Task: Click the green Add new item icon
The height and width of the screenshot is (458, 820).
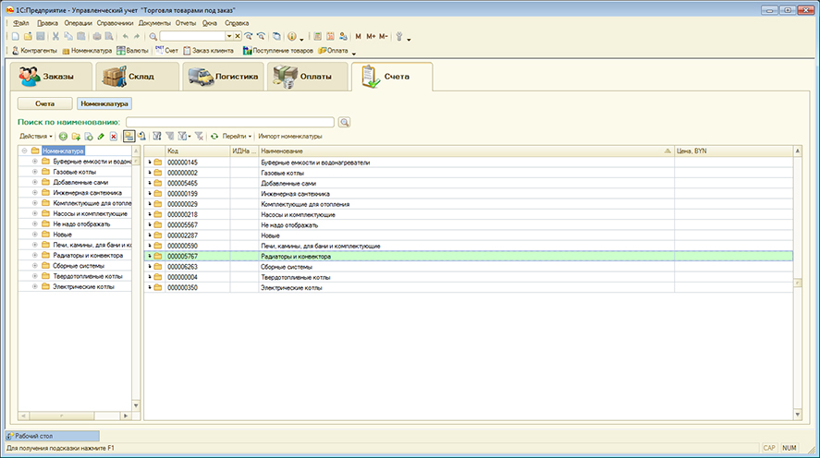Action: pos(63,136)
